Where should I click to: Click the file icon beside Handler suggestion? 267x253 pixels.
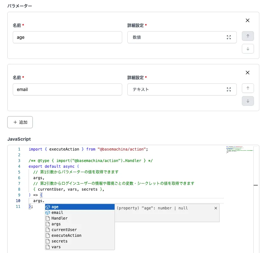48,218
